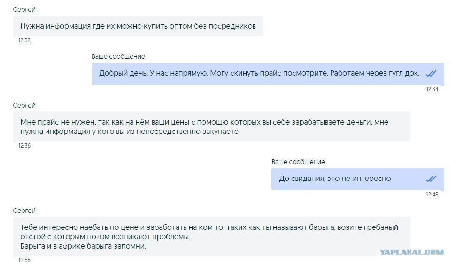Click the 12:48 timestamp
The height and width of the screenshot is (266, 456).
432,195
